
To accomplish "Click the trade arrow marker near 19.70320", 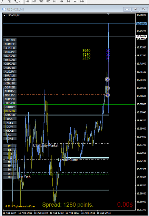I will pos(107,79).
